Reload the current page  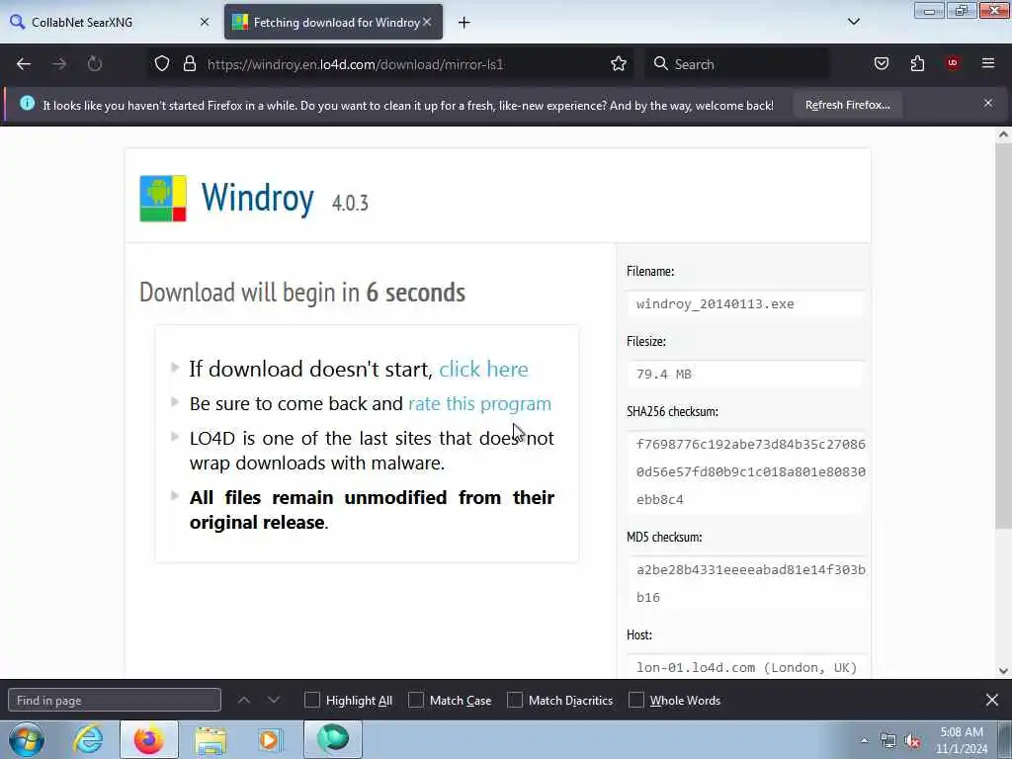95,64
